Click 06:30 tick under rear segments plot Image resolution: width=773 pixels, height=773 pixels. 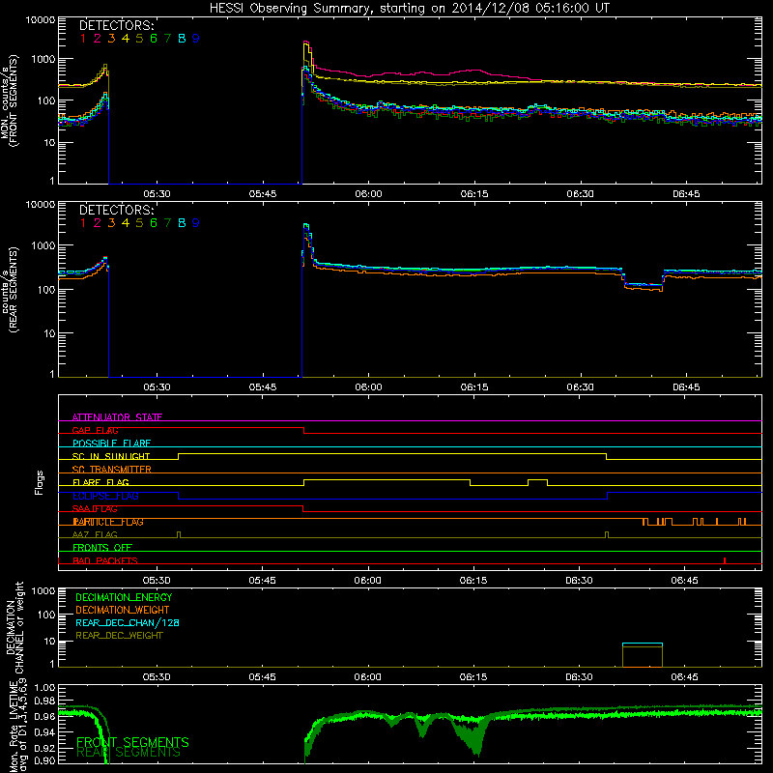[581, 387]
